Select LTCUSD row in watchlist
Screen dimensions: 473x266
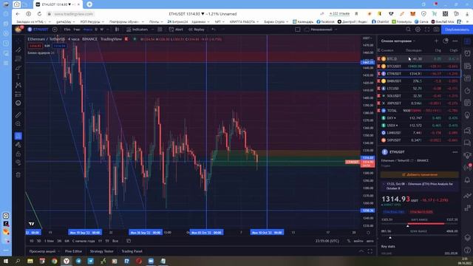[419, 89]
